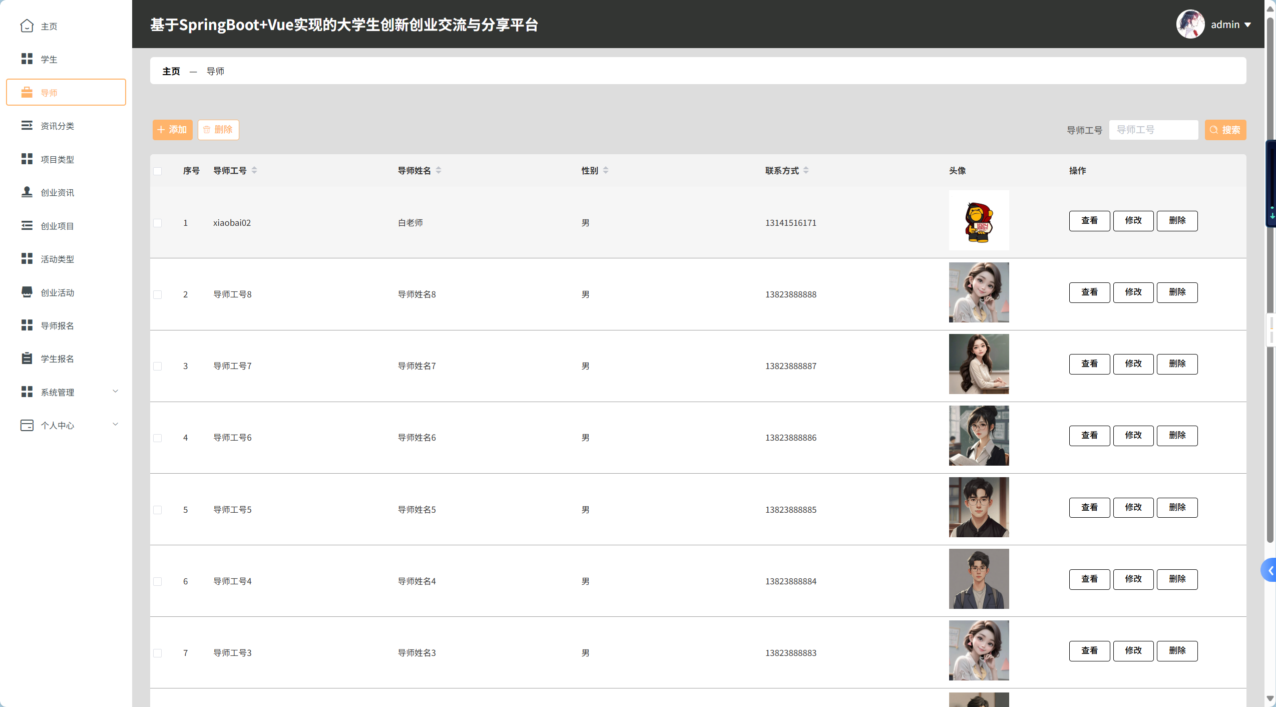
Task: Click the home icon beside 主页
Action: click(x=27, y=26)
